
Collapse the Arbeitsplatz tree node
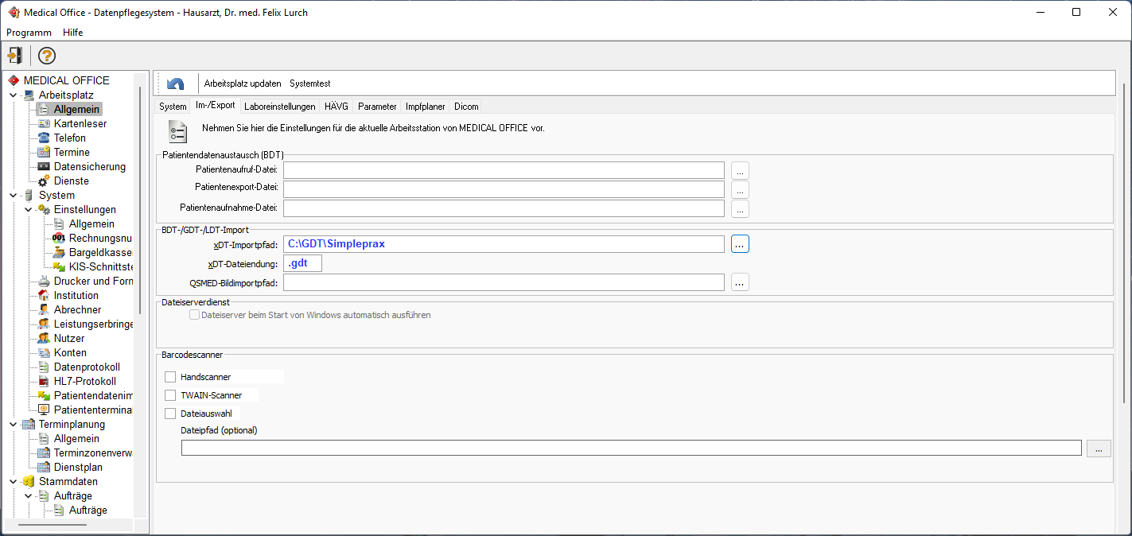point(14,95)
